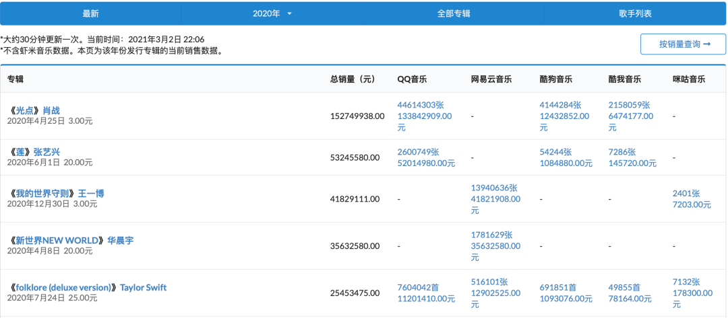Open album link 《光点》

point(24,111)
